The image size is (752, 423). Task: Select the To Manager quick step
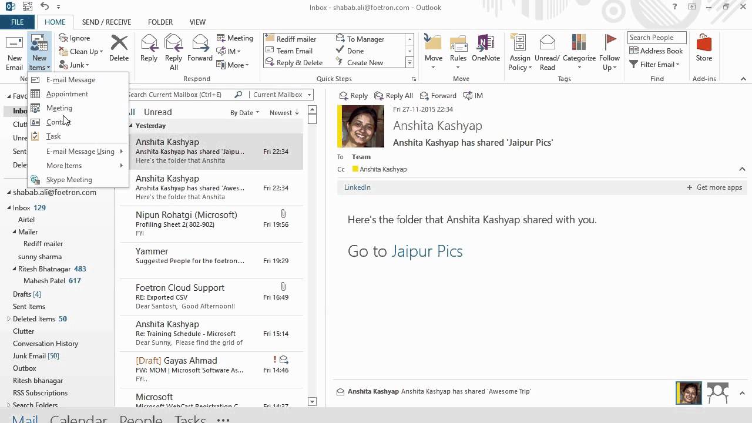(x=360, y=39)
